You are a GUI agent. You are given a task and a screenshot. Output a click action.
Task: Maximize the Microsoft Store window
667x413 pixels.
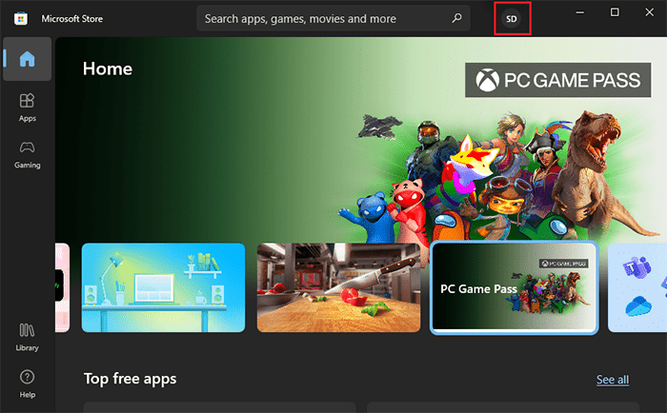coord(615,12)
